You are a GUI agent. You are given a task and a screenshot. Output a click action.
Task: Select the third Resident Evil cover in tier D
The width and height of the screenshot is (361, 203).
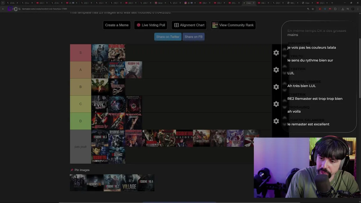(134, 121)
